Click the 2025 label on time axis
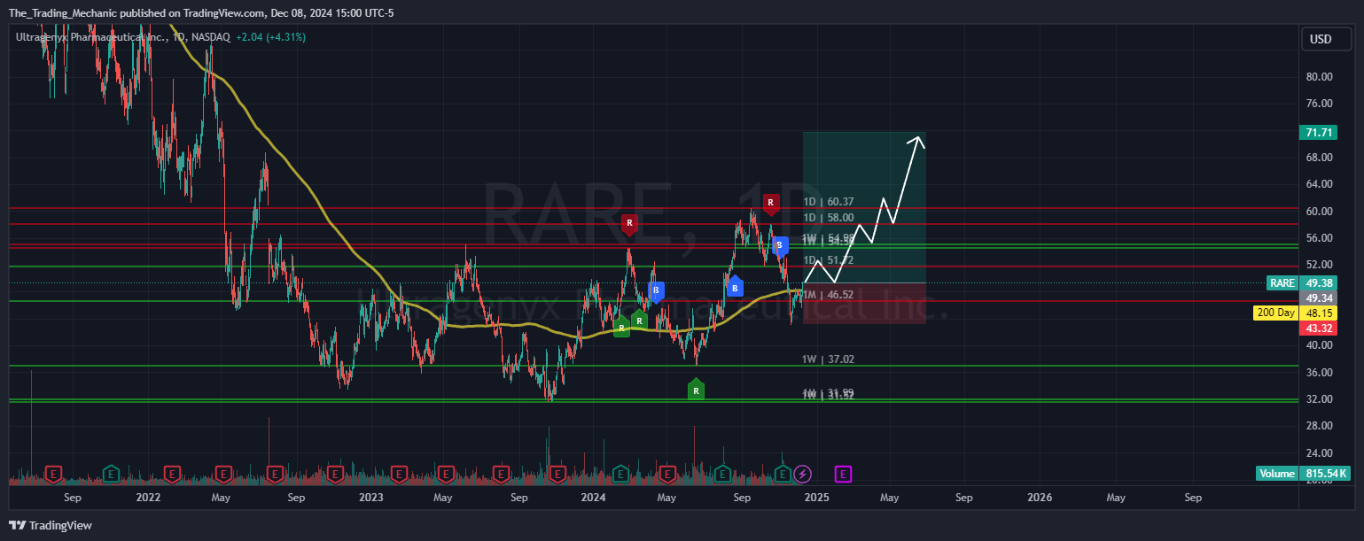Screen dimensions: 1364x541 coord(817,498)
